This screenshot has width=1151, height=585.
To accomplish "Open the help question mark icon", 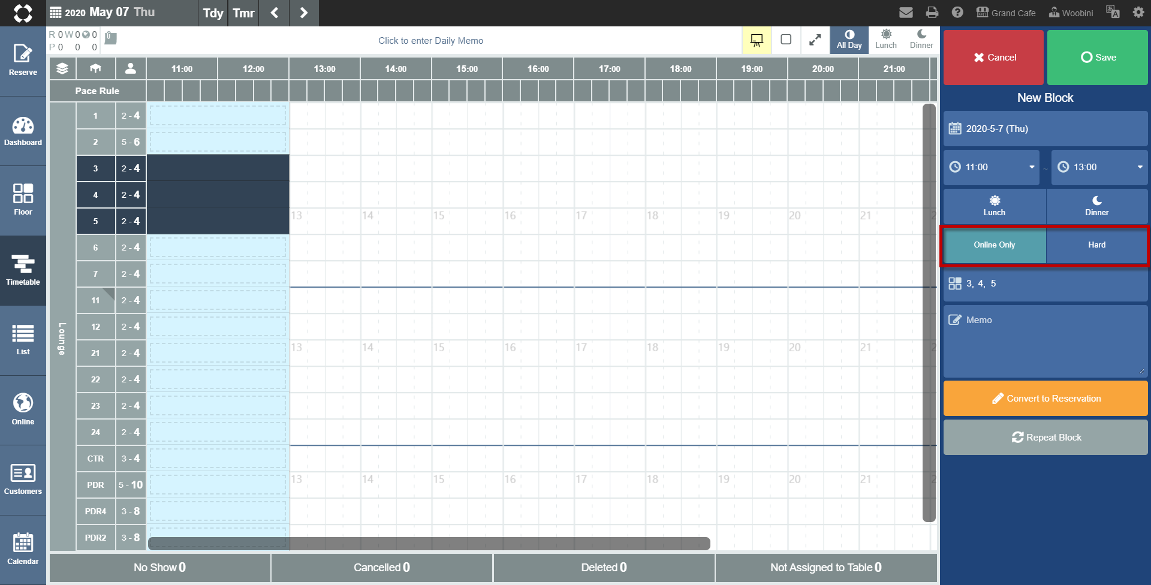I will 957,13.
